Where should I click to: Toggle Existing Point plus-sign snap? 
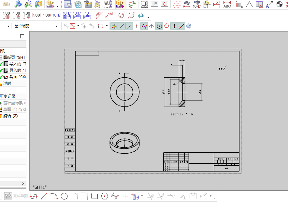[x=174, y=26]
